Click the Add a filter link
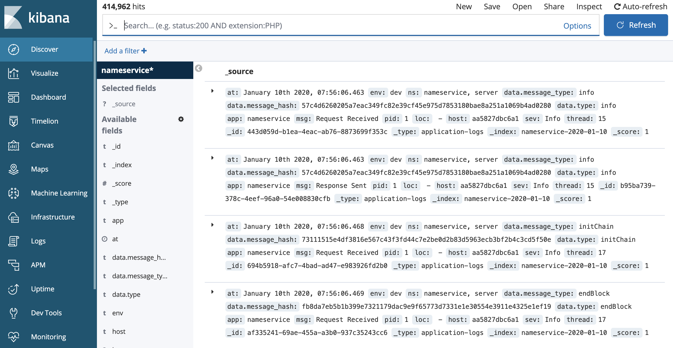The height and width of the screenshot is (348, 673). tap(126, 51)
